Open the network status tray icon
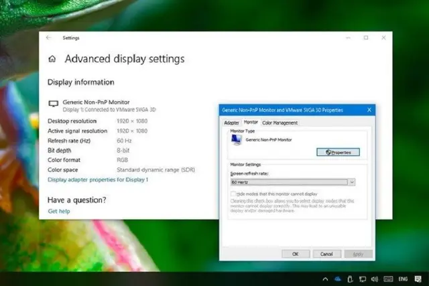The height and width of the screenshot is (286, 429). tap(363, 279)
